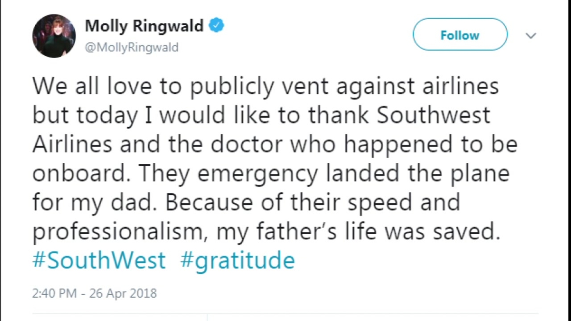The height and width of the screenshot is (321, 571).
Task: Click Follow to follow Molly Ringwald
Action: pos(460,35)
